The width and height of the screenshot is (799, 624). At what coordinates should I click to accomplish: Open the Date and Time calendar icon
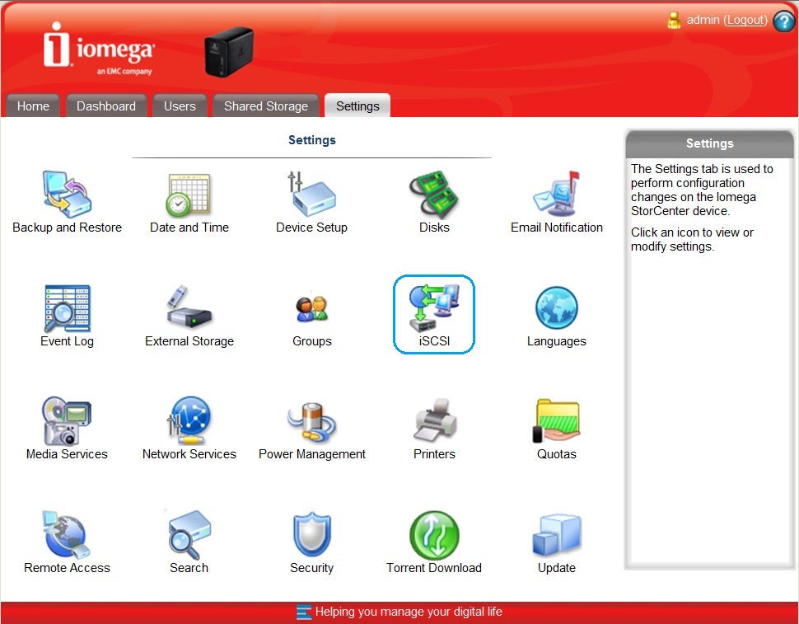click(189, 195)
